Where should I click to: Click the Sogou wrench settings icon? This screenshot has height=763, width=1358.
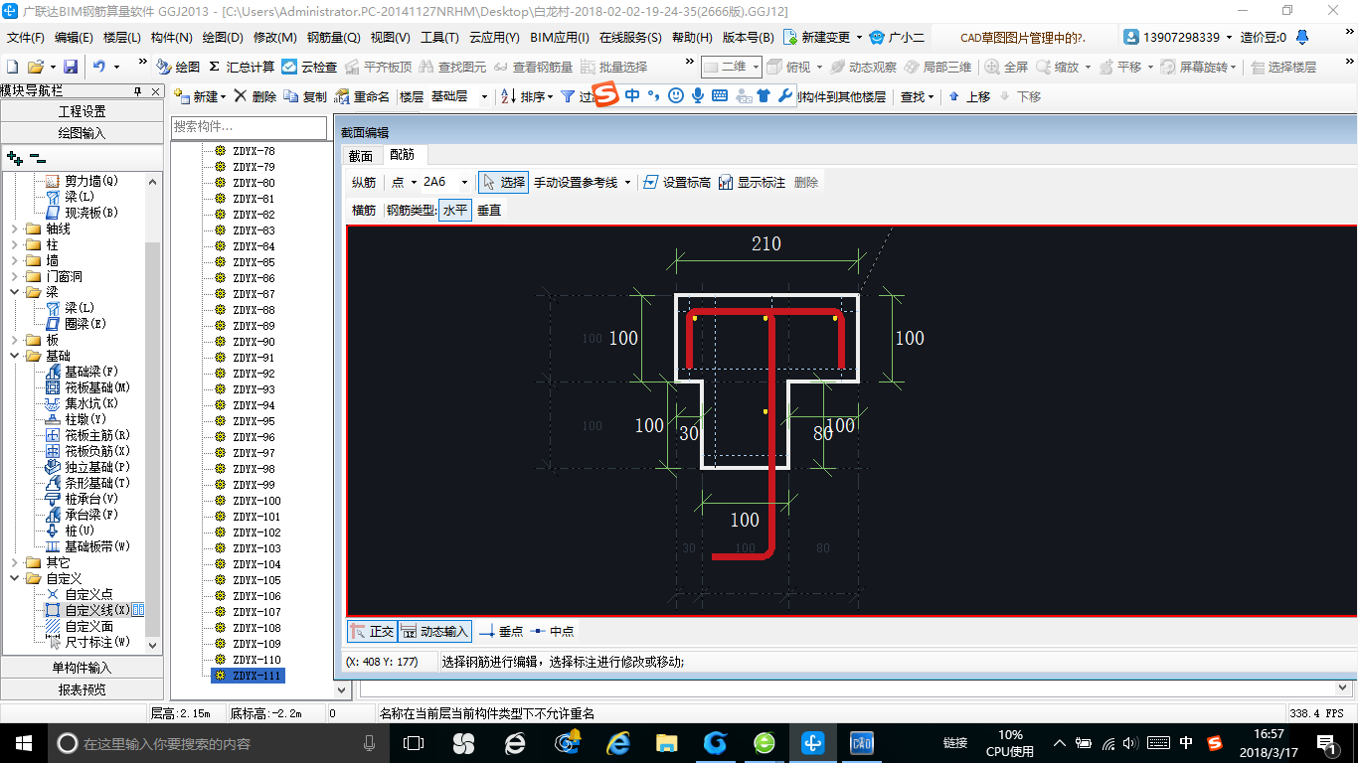point(785,95)
